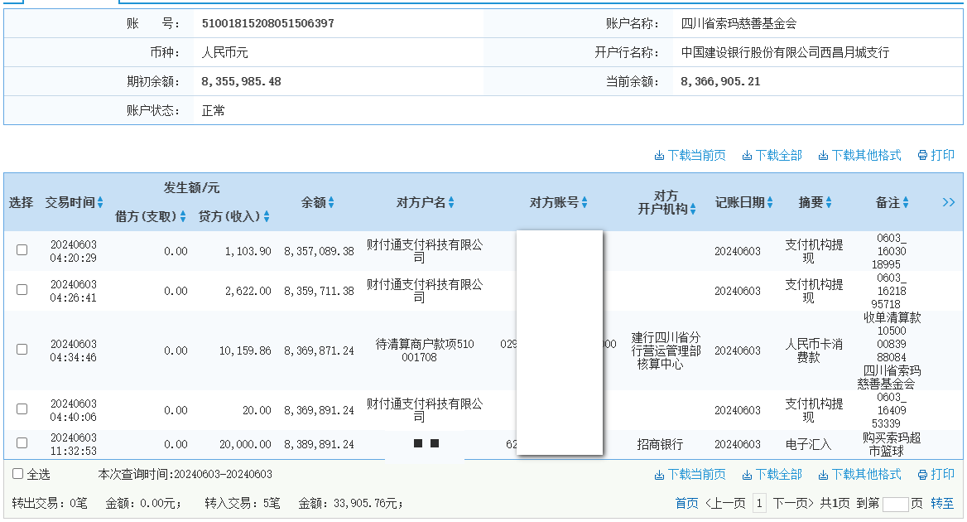Viewport: 967px width, 522px height.
Task: Click 建行四川省分行营运管理部核算中心 cell
Action: (x=666, y=350)
